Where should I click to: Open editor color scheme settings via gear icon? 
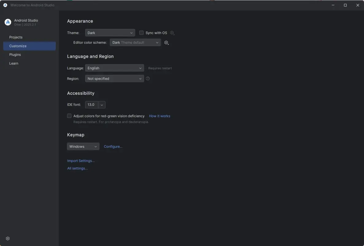click(166, 42)
